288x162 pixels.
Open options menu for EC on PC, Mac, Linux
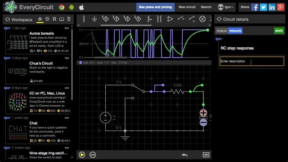pos(67,88)
